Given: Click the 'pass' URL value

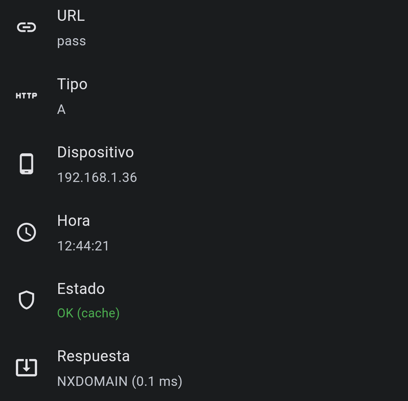Looking at the screenshot, I should (x=71, y=41).
